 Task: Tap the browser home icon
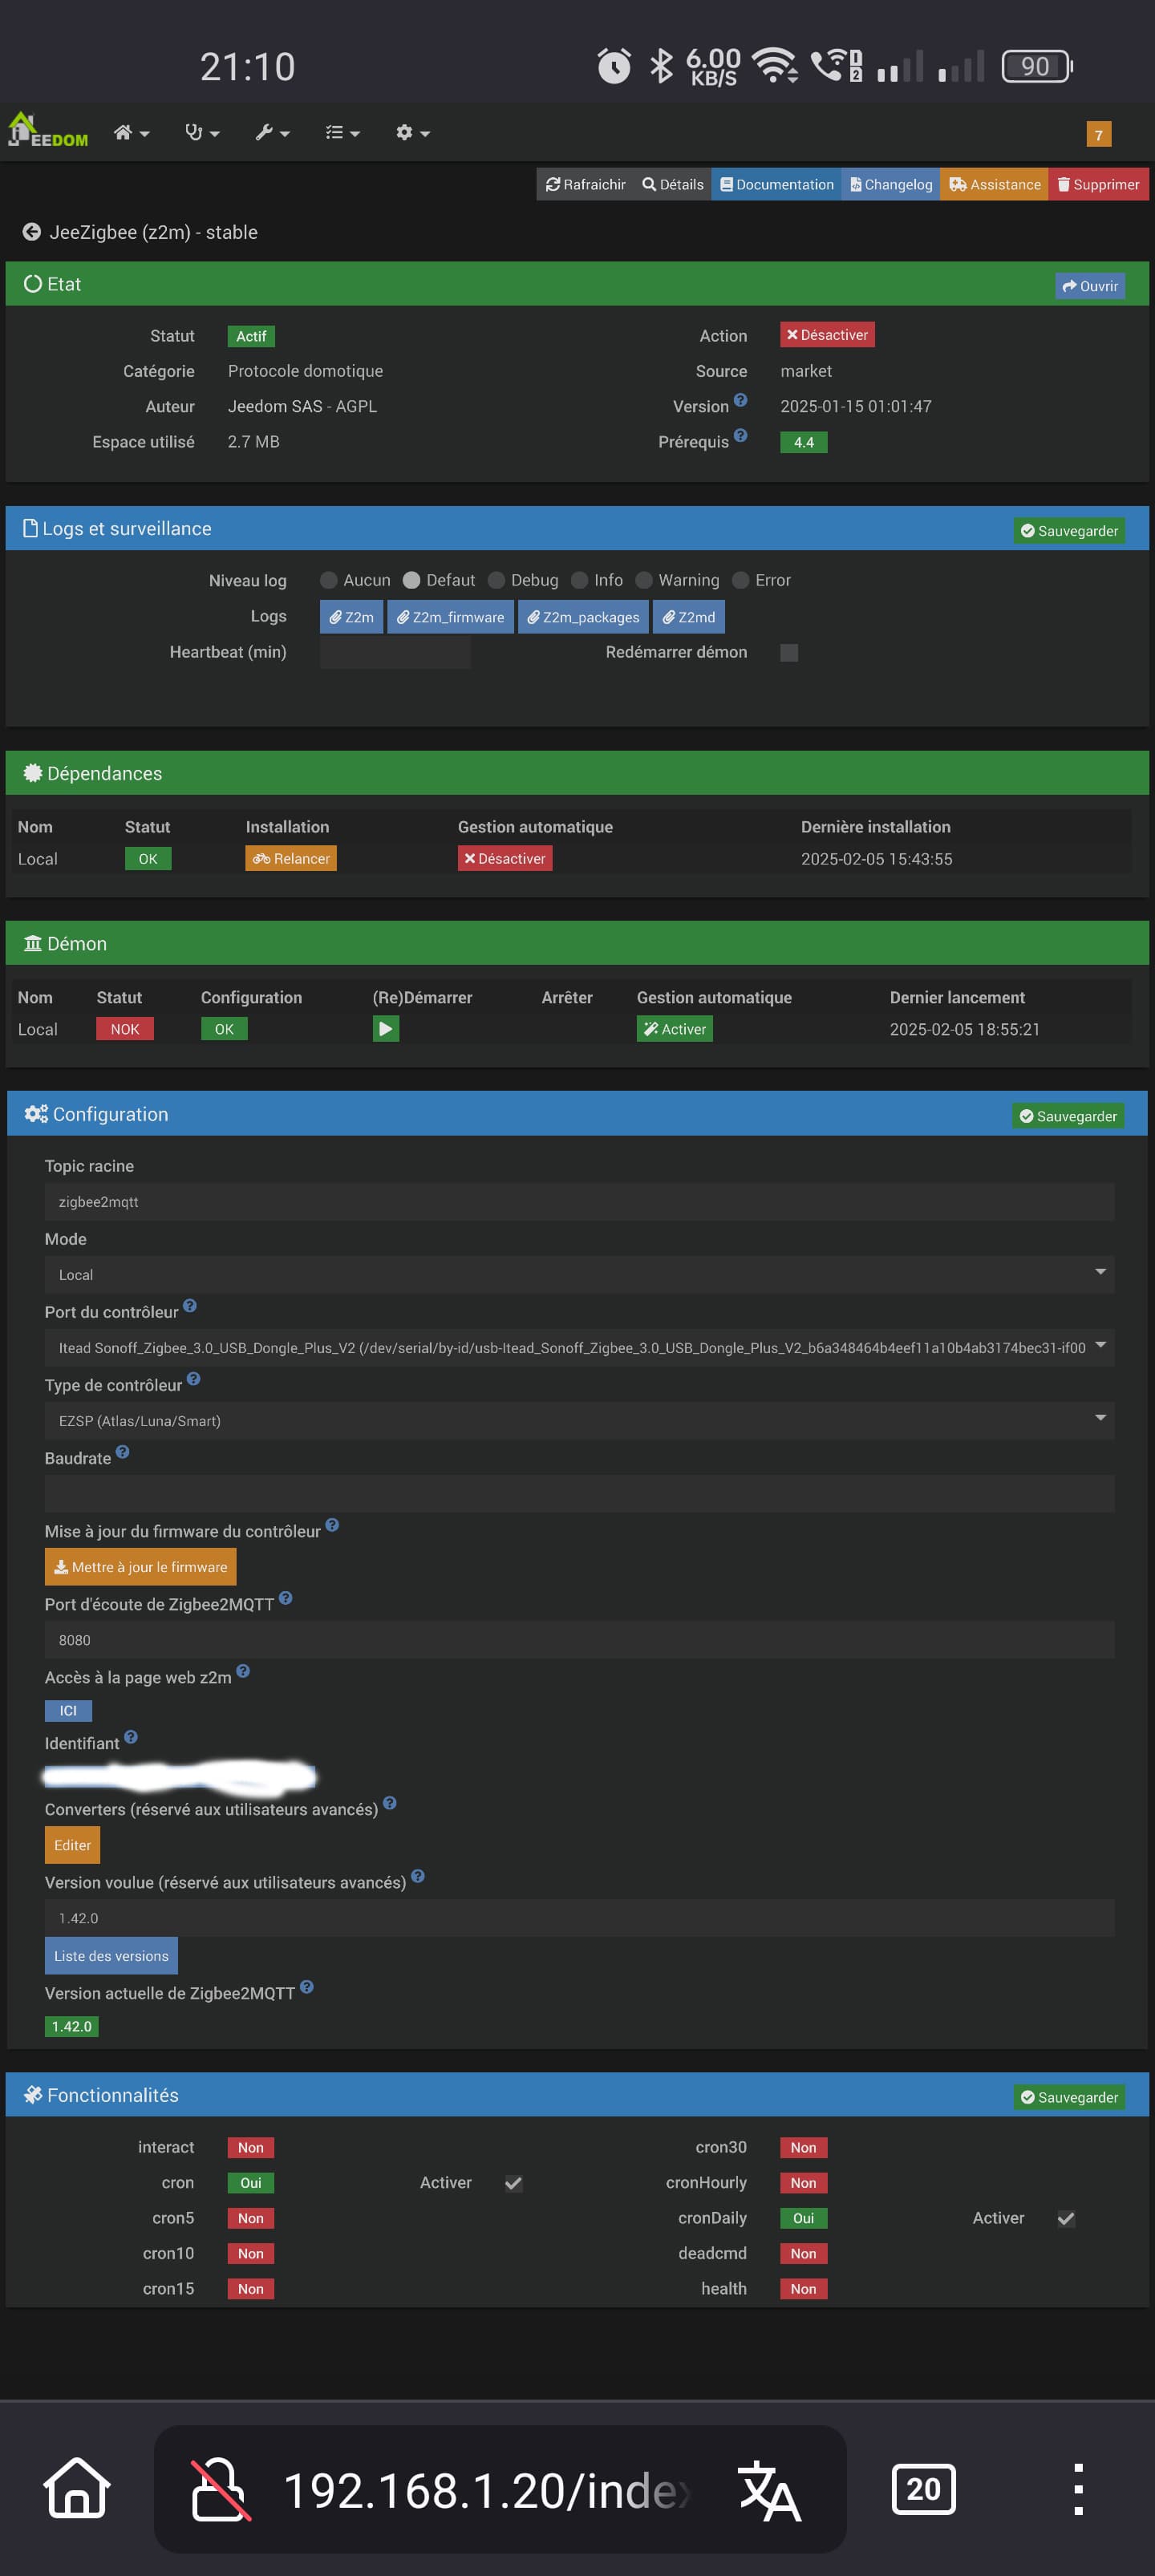[76, 2488]
